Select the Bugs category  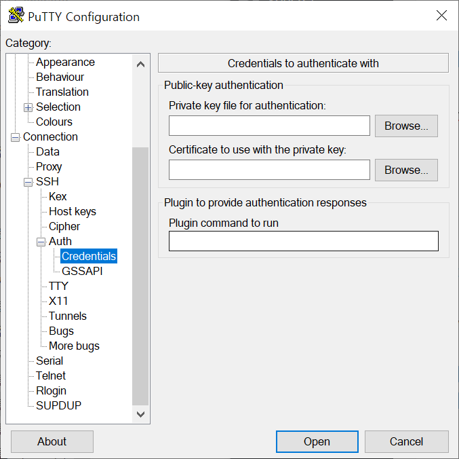61,331
